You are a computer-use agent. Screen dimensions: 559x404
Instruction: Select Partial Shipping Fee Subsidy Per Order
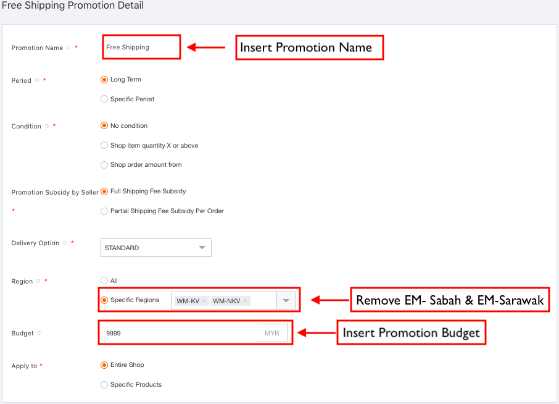pyautogui.click(x=104, y=211)
